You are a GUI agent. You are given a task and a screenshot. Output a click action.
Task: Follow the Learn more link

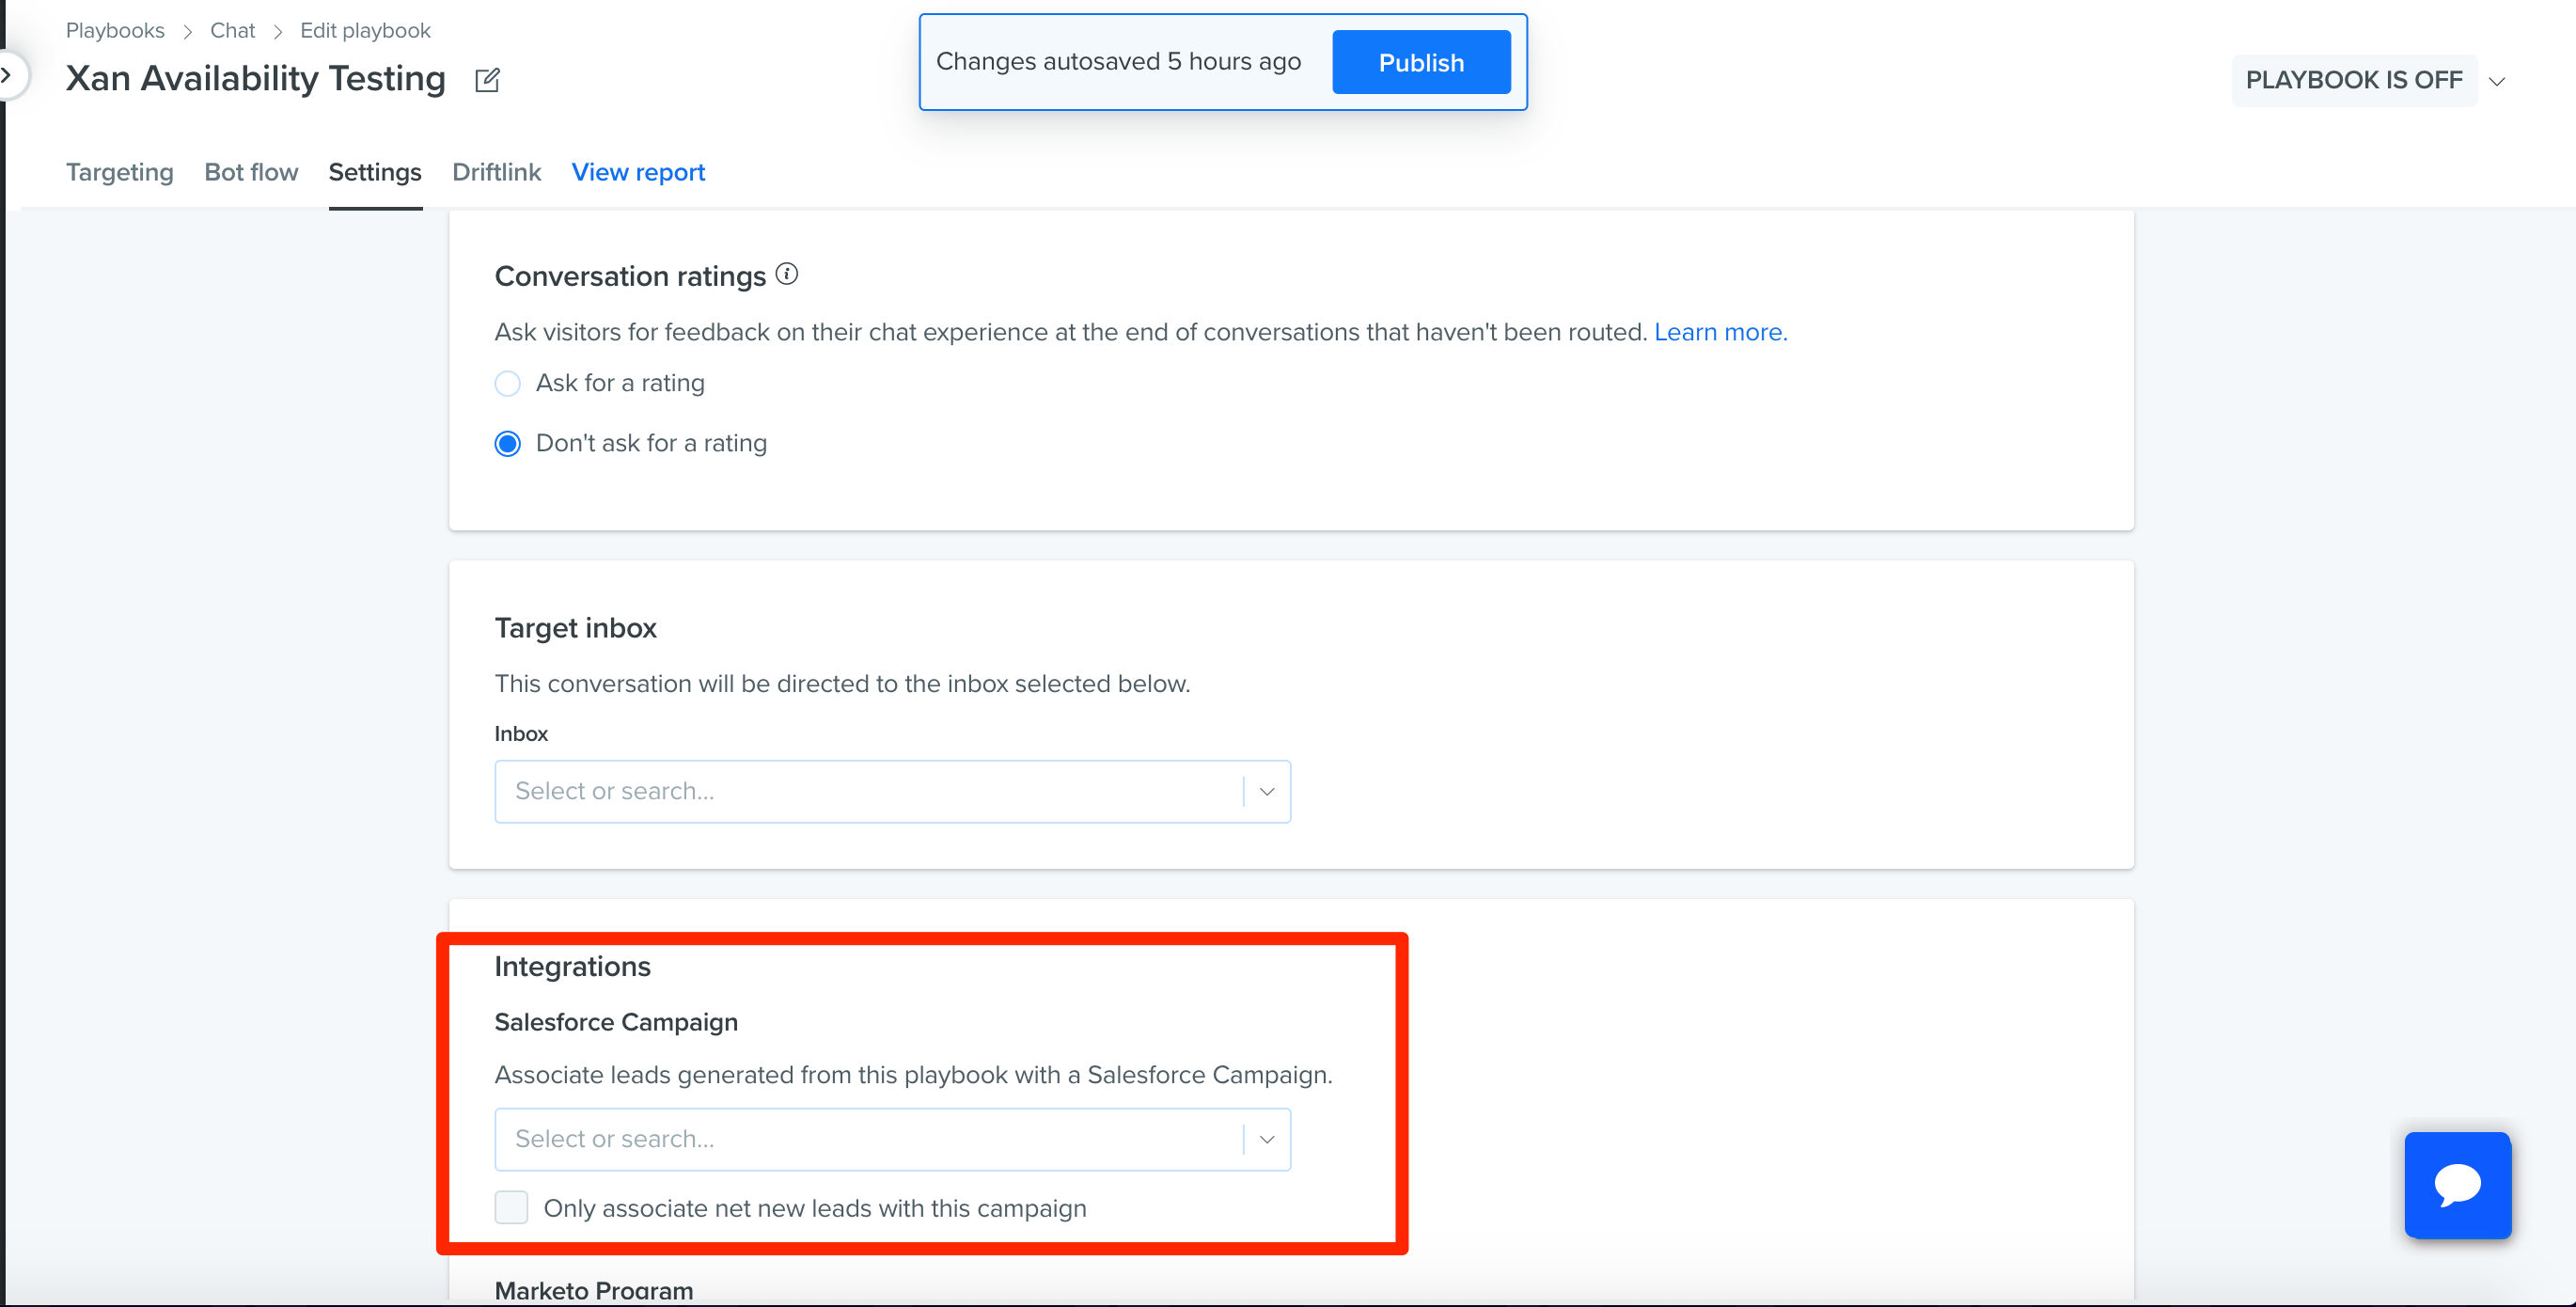1720,332
